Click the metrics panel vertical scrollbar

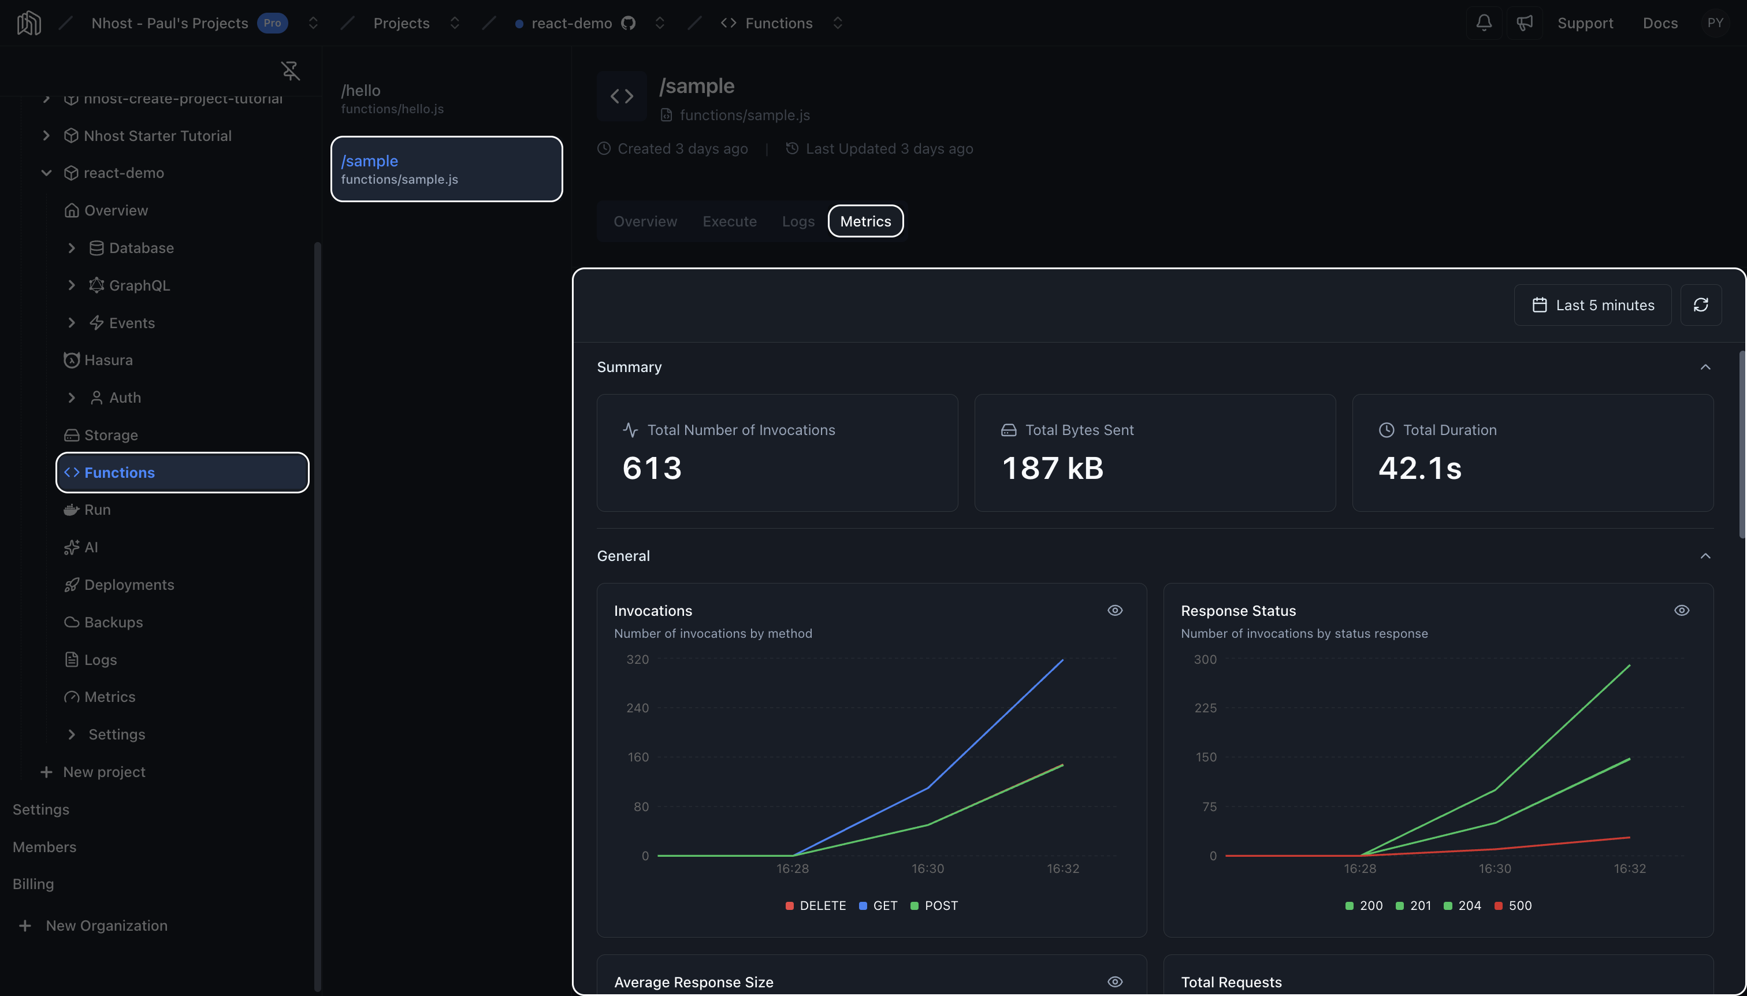click(x=1742, y=445)
